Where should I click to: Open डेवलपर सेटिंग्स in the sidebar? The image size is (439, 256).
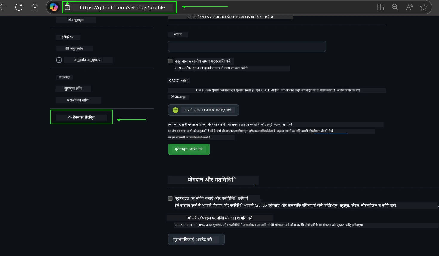pos(81,117)
